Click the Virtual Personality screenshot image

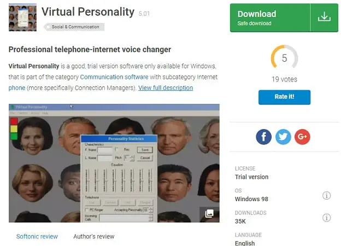[x=114, y=163]
